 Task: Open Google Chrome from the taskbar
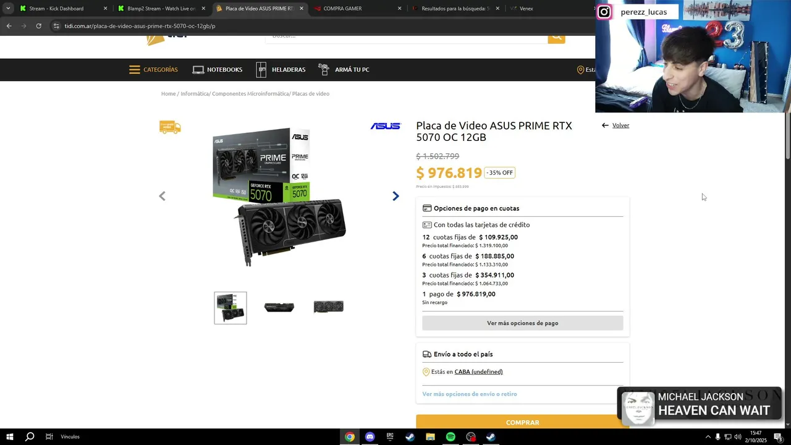pos(350,437)
